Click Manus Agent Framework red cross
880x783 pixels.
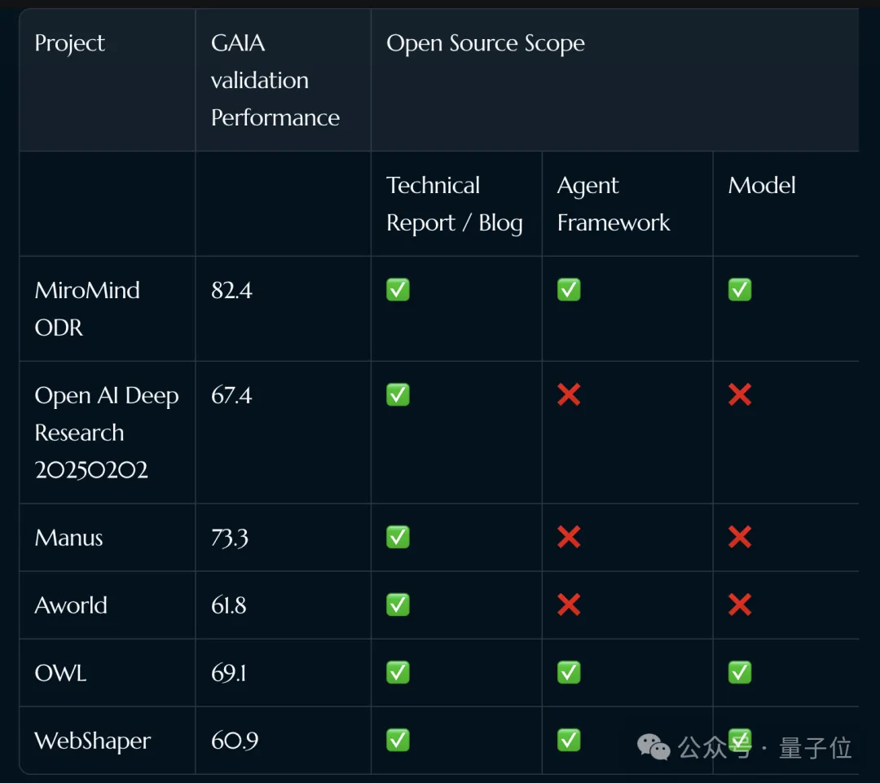(x=569, y=537)
